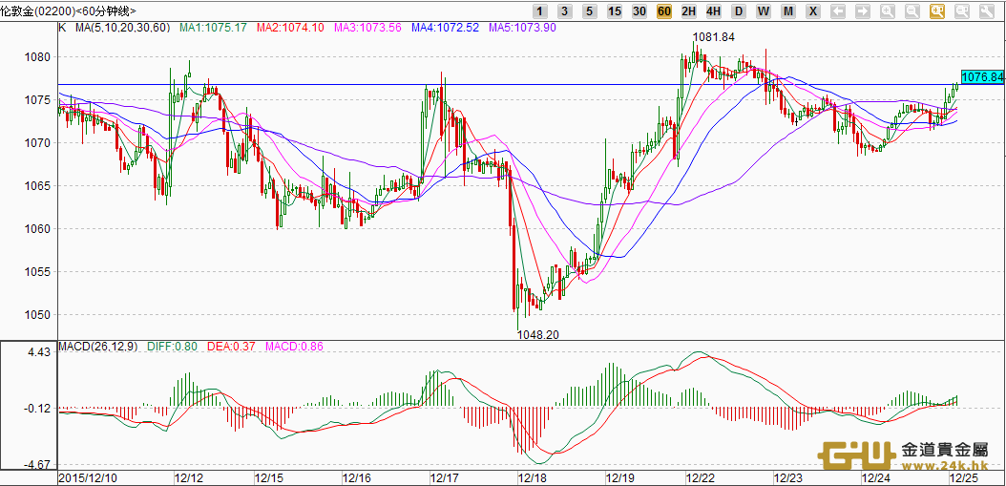Viewport: 1006px width, 486px height.
Task: Visit the www.24k.hk website link
Action: [946, 466]
